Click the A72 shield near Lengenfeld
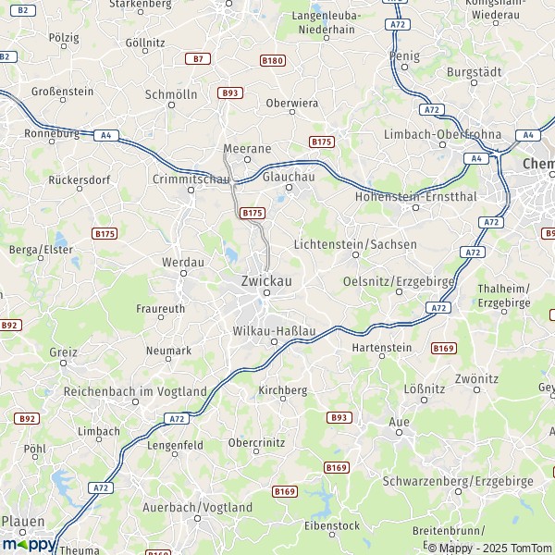 click(x=177, y=419)
